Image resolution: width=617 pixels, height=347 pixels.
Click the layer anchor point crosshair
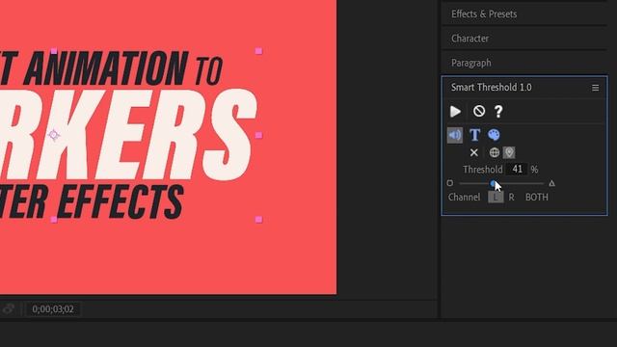[x=54, y=135]
